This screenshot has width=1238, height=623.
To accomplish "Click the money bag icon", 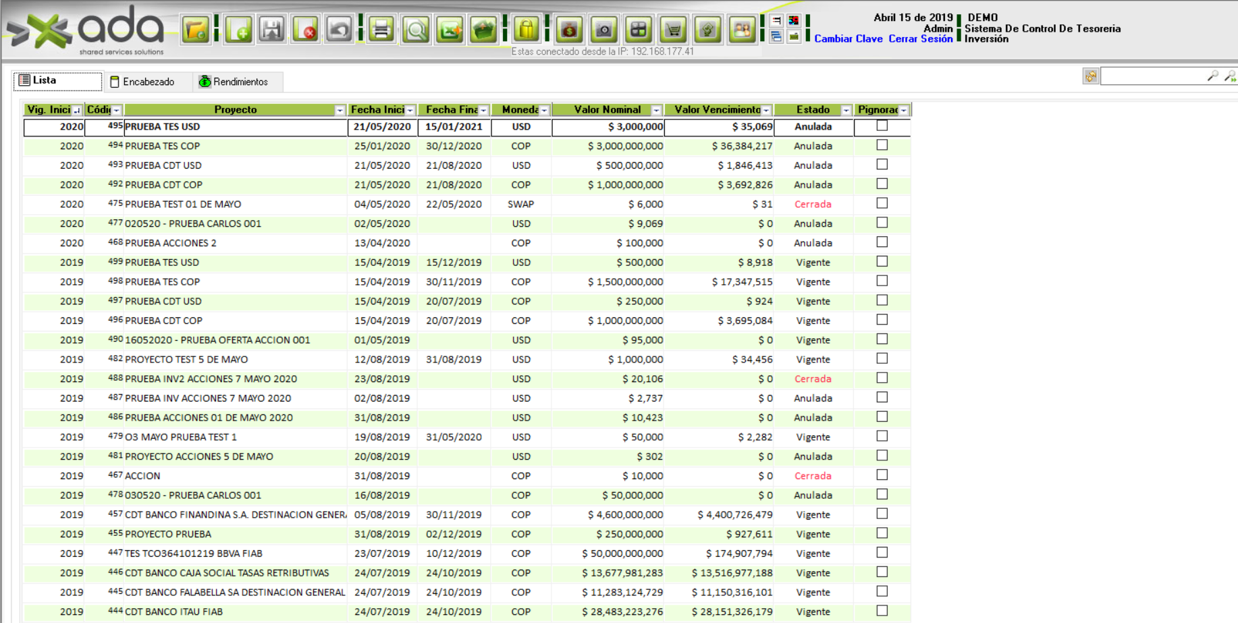I will [x=570, y=30].
